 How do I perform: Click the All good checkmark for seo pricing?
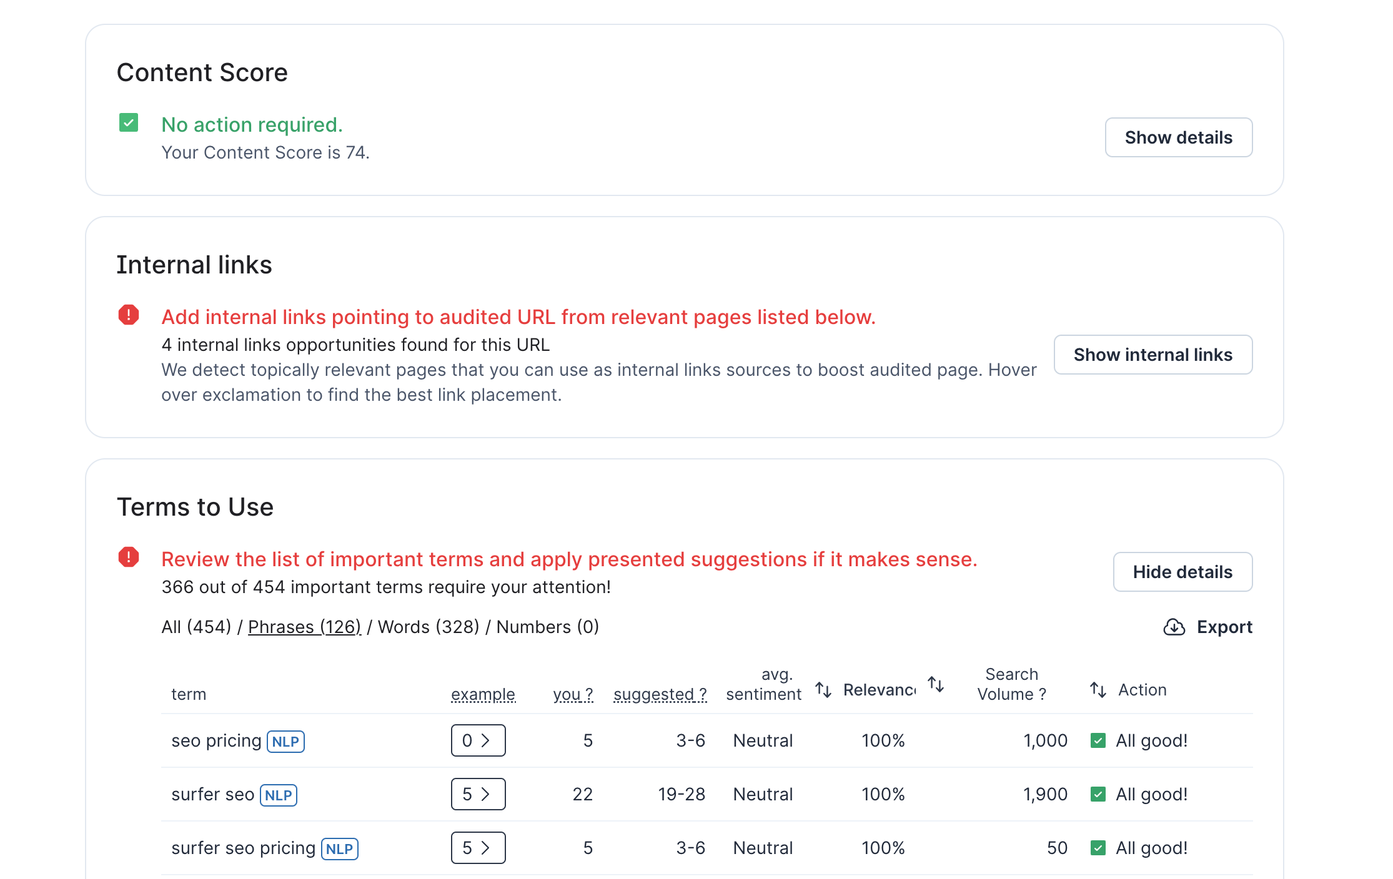point(1098,740)
